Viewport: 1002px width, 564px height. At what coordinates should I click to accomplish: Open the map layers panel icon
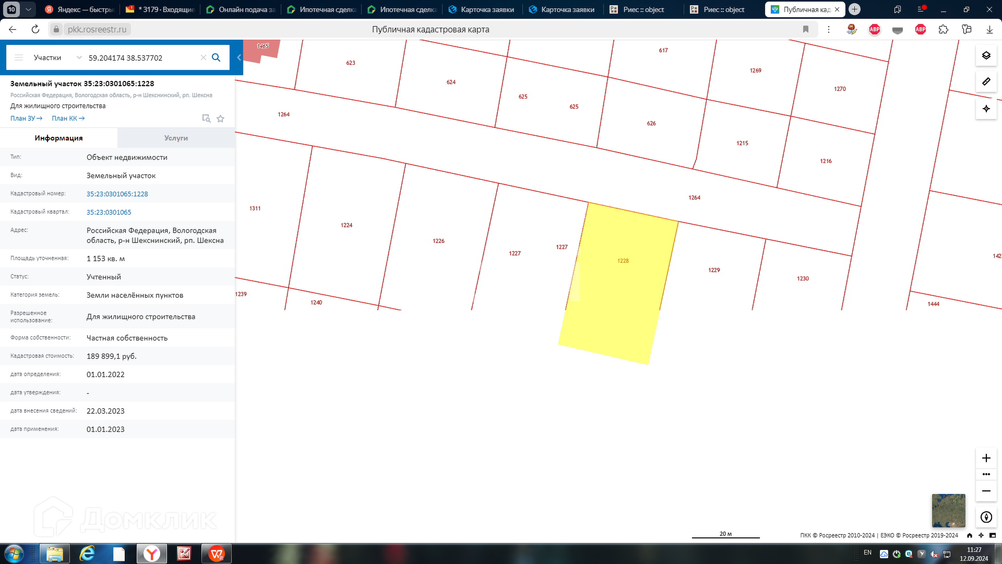(986, 55)
